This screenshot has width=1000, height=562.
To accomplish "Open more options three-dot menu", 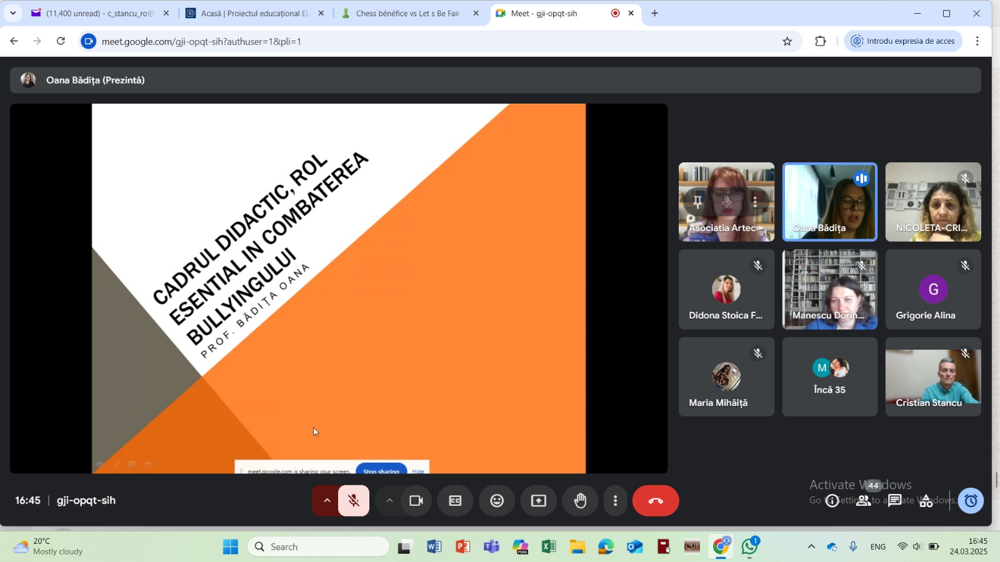I will 615,501.
